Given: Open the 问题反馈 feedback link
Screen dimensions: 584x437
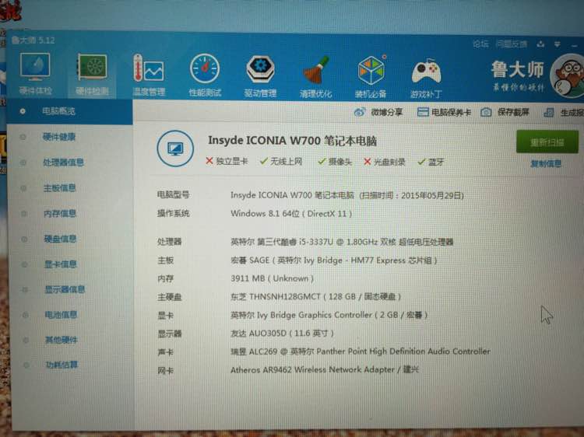Looking at the screenshot, I should tap(512, 44).
